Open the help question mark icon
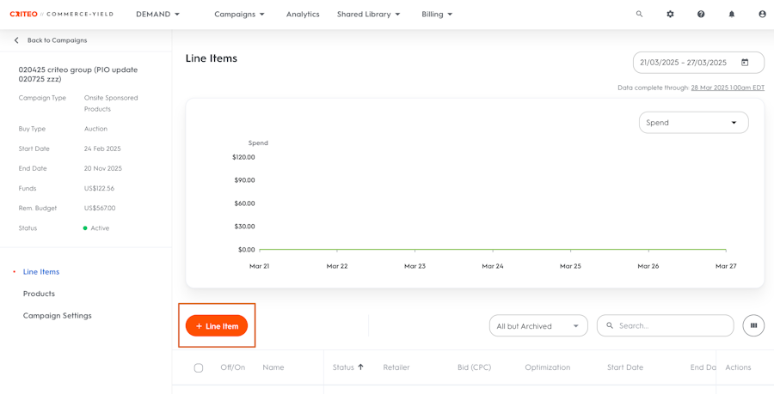Image resolution: width=774 pixels, height=394 pixels. [x=701, y=15]
